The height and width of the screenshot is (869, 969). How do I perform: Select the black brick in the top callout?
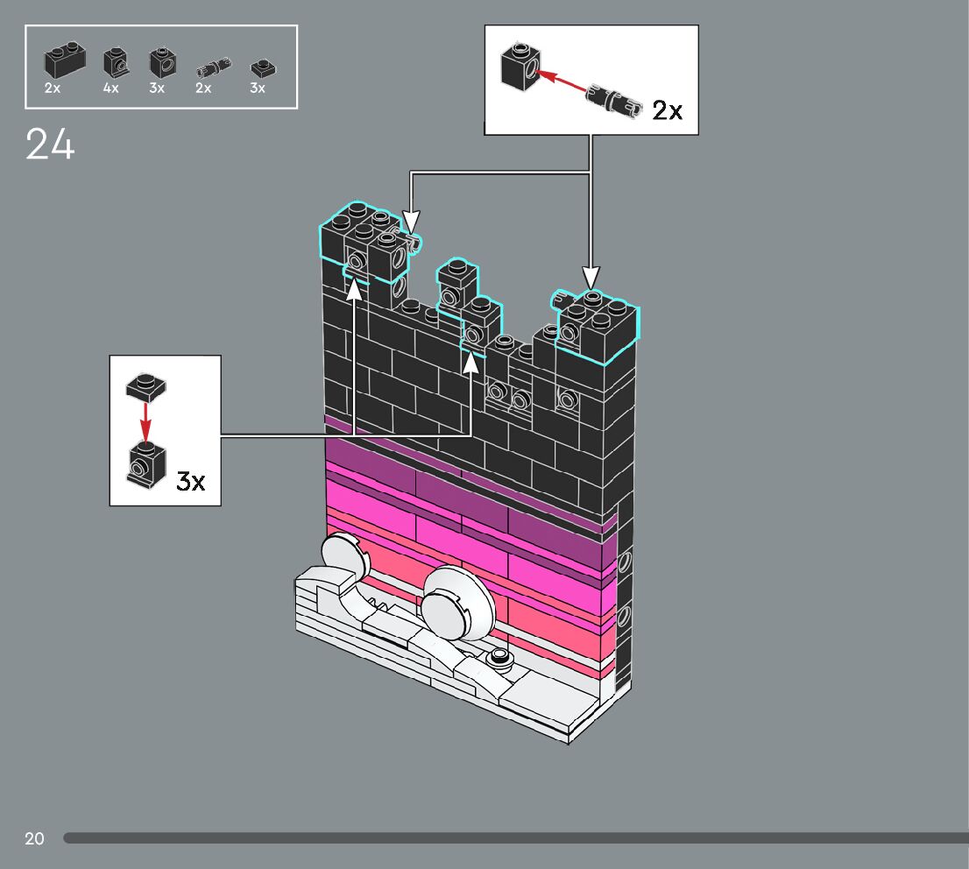coord(519,66)
